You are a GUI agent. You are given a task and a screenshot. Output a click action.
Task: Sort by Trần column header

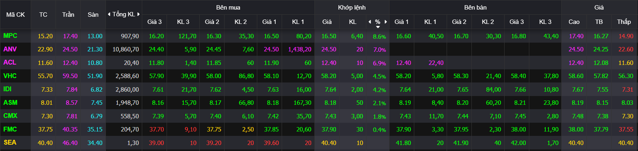pyautogui.click(x=68, y=14)
